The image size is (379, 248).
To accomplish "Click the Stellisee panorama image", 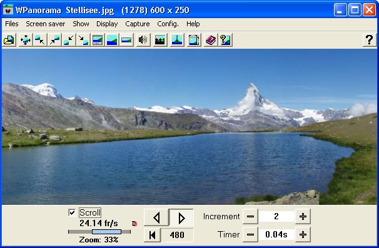I will 189,127.
